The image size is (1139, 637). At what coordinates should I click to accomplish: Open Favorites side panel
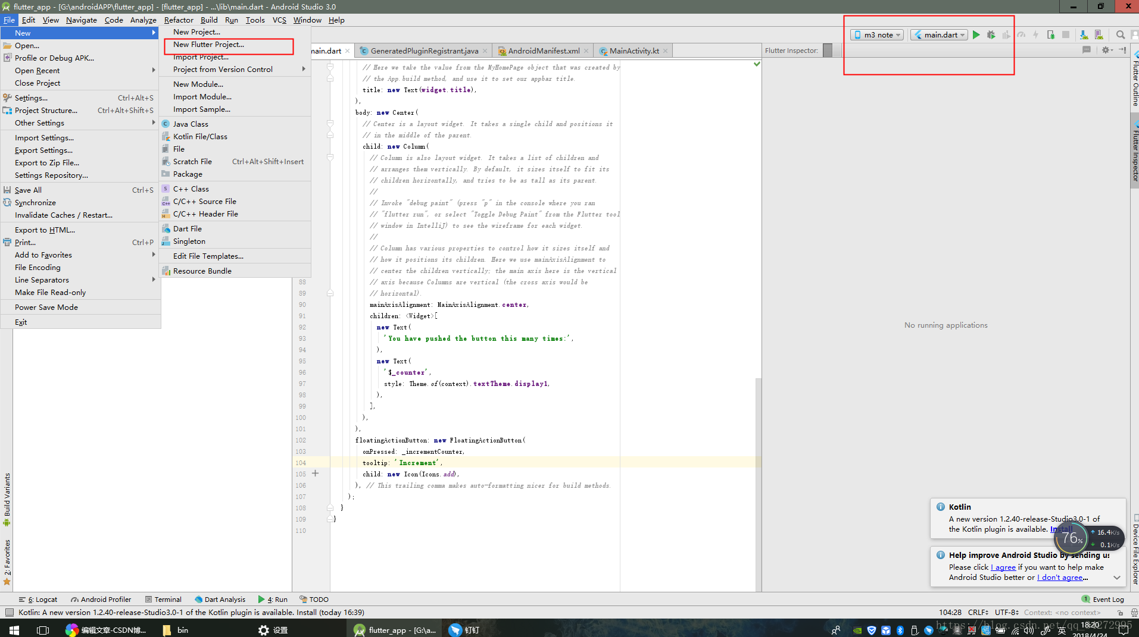click(7, 562)
